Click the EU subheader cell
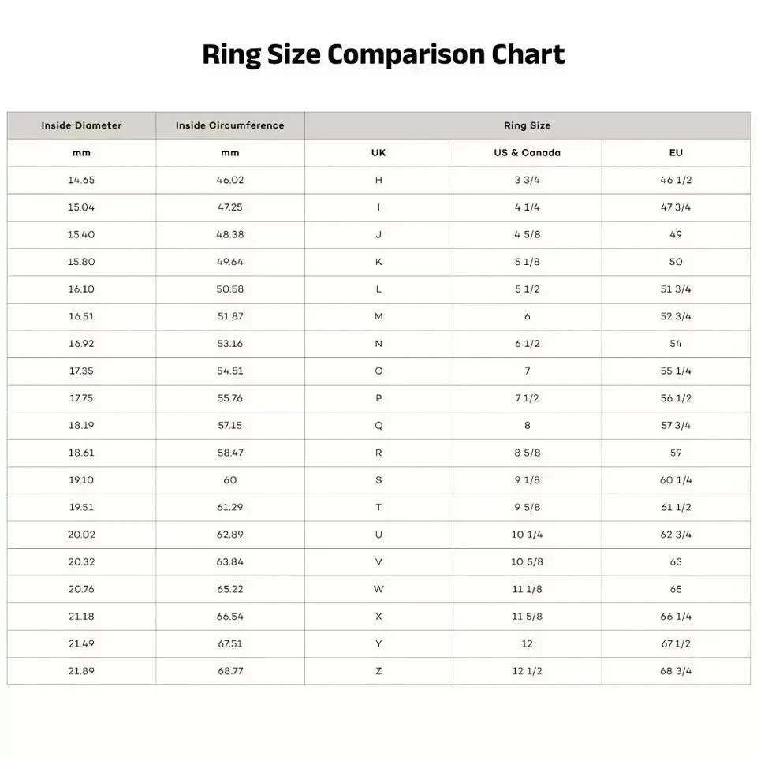 (x=676, y=153)
